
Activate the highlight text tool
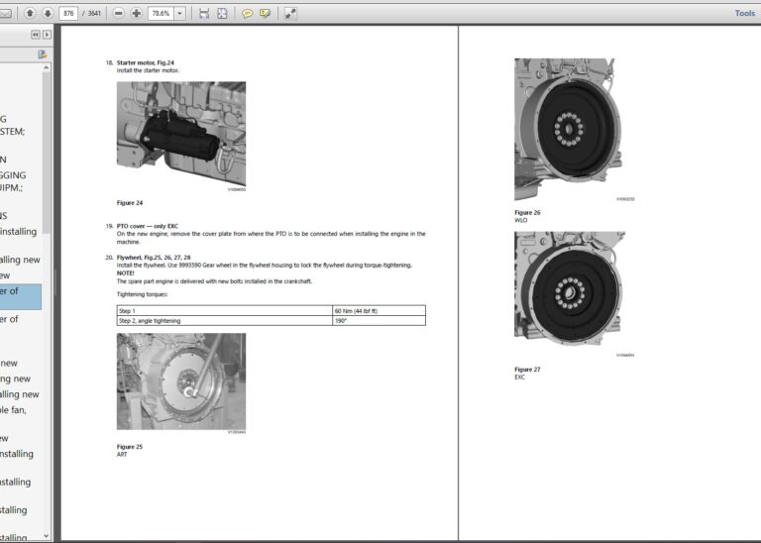[x=265, y=13]
